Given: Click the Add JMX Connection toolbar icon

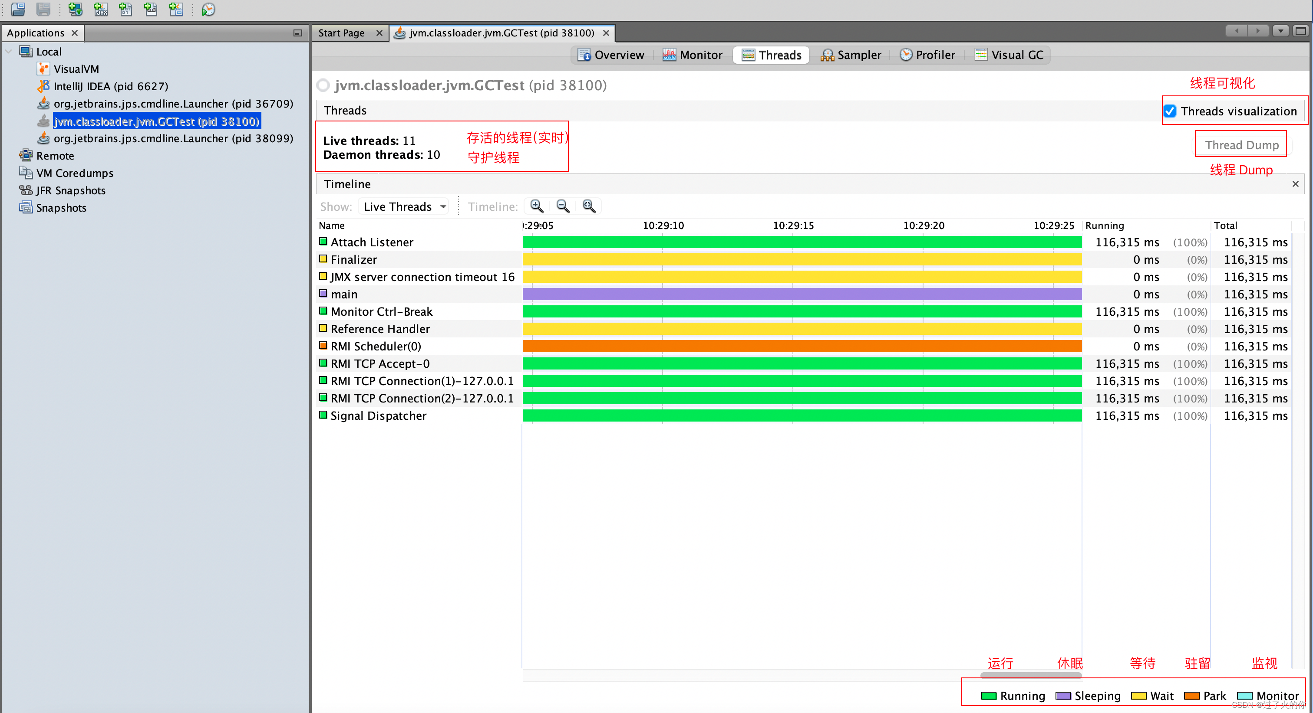Looking at the screenshot, I should pyautogui.click(x=101, y=9).
